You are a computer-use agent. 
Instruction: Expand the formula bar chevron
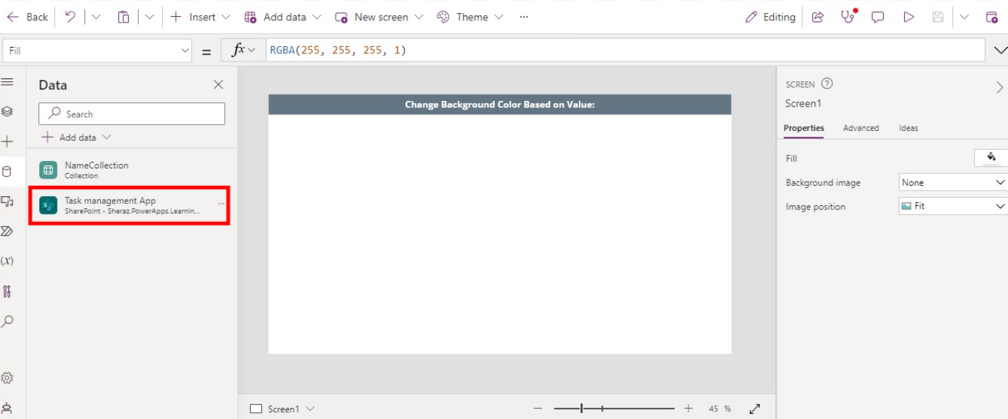pyautogui.click(x=1000, y=50)
